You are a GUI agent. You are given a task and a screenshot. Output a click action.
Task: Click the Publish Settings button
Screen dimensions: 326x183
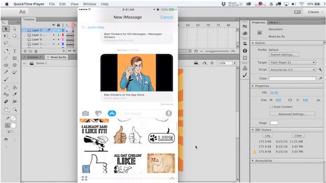click(x=284, y=54)
